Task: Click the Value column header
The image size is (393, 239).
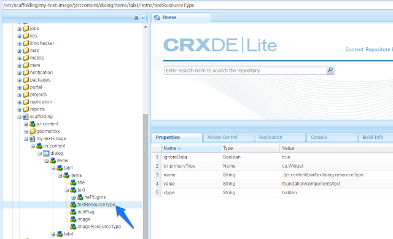Action: 337,148
